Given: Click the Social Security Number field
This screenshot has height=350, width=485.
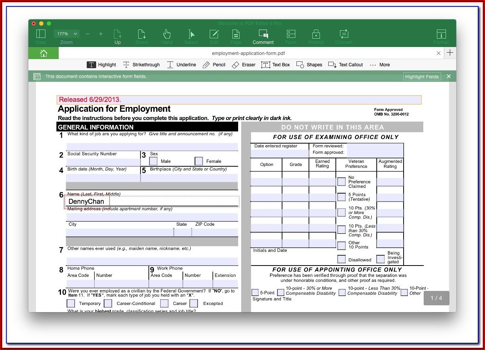Looking at the screenshot, I should tap(103, 162).
